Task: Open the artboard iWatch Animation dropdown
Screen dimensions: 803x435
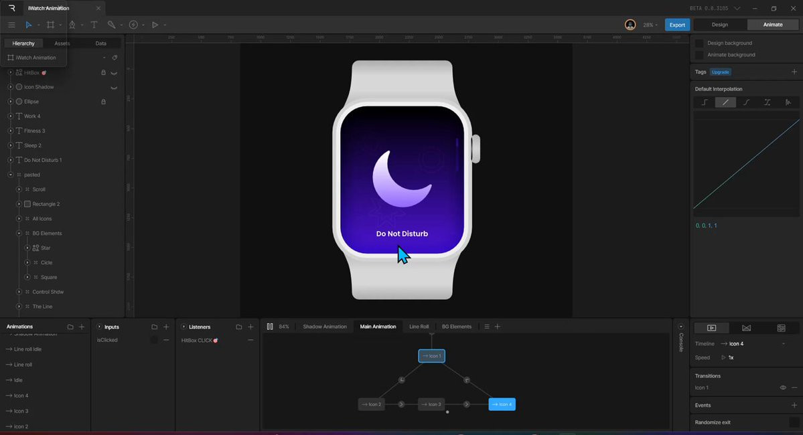Action: tap(104, 58)
